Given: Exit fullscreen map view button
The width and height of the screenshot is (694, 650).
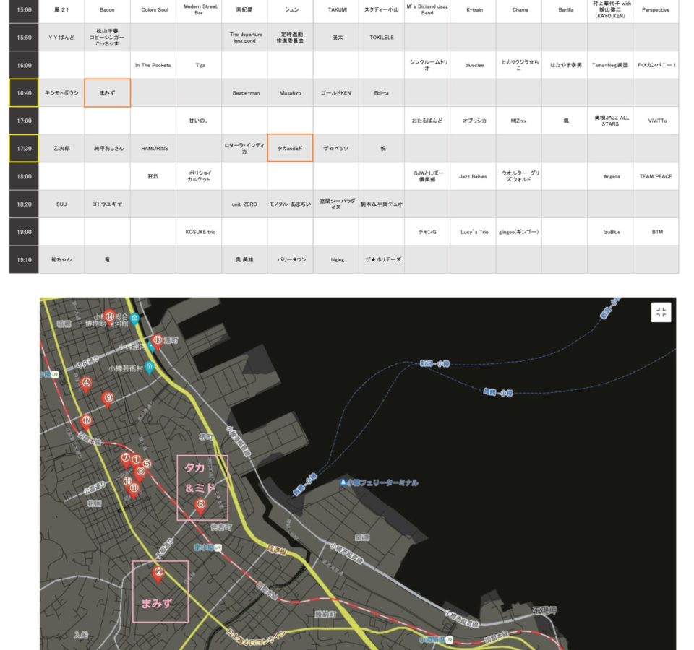Looking at the screenshot, I should point(661,312).
